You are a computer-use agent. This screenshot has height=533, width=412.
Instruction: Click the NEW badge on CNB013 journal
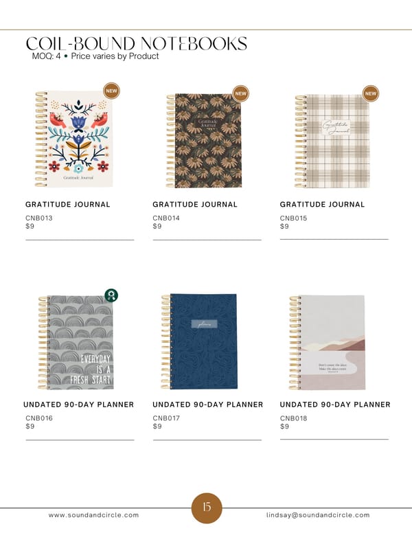pyautogui.click(x=111, y=91)
